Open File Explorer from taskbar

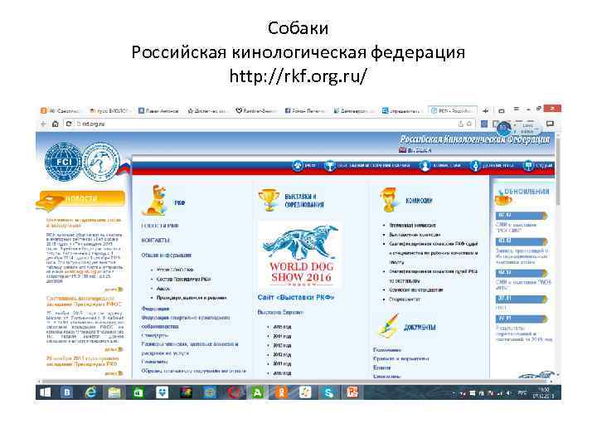coord(114,392)
